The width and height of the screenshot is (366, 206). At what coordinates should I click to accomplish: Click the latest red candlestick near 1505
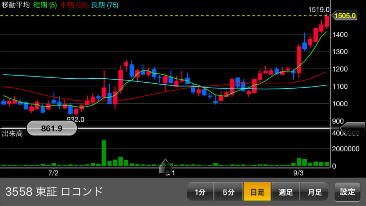pos(327,21)
